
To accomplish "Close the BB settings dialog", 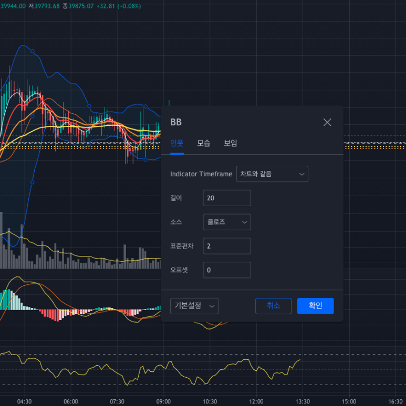I will pyautogui.click(x=327, y=122).
